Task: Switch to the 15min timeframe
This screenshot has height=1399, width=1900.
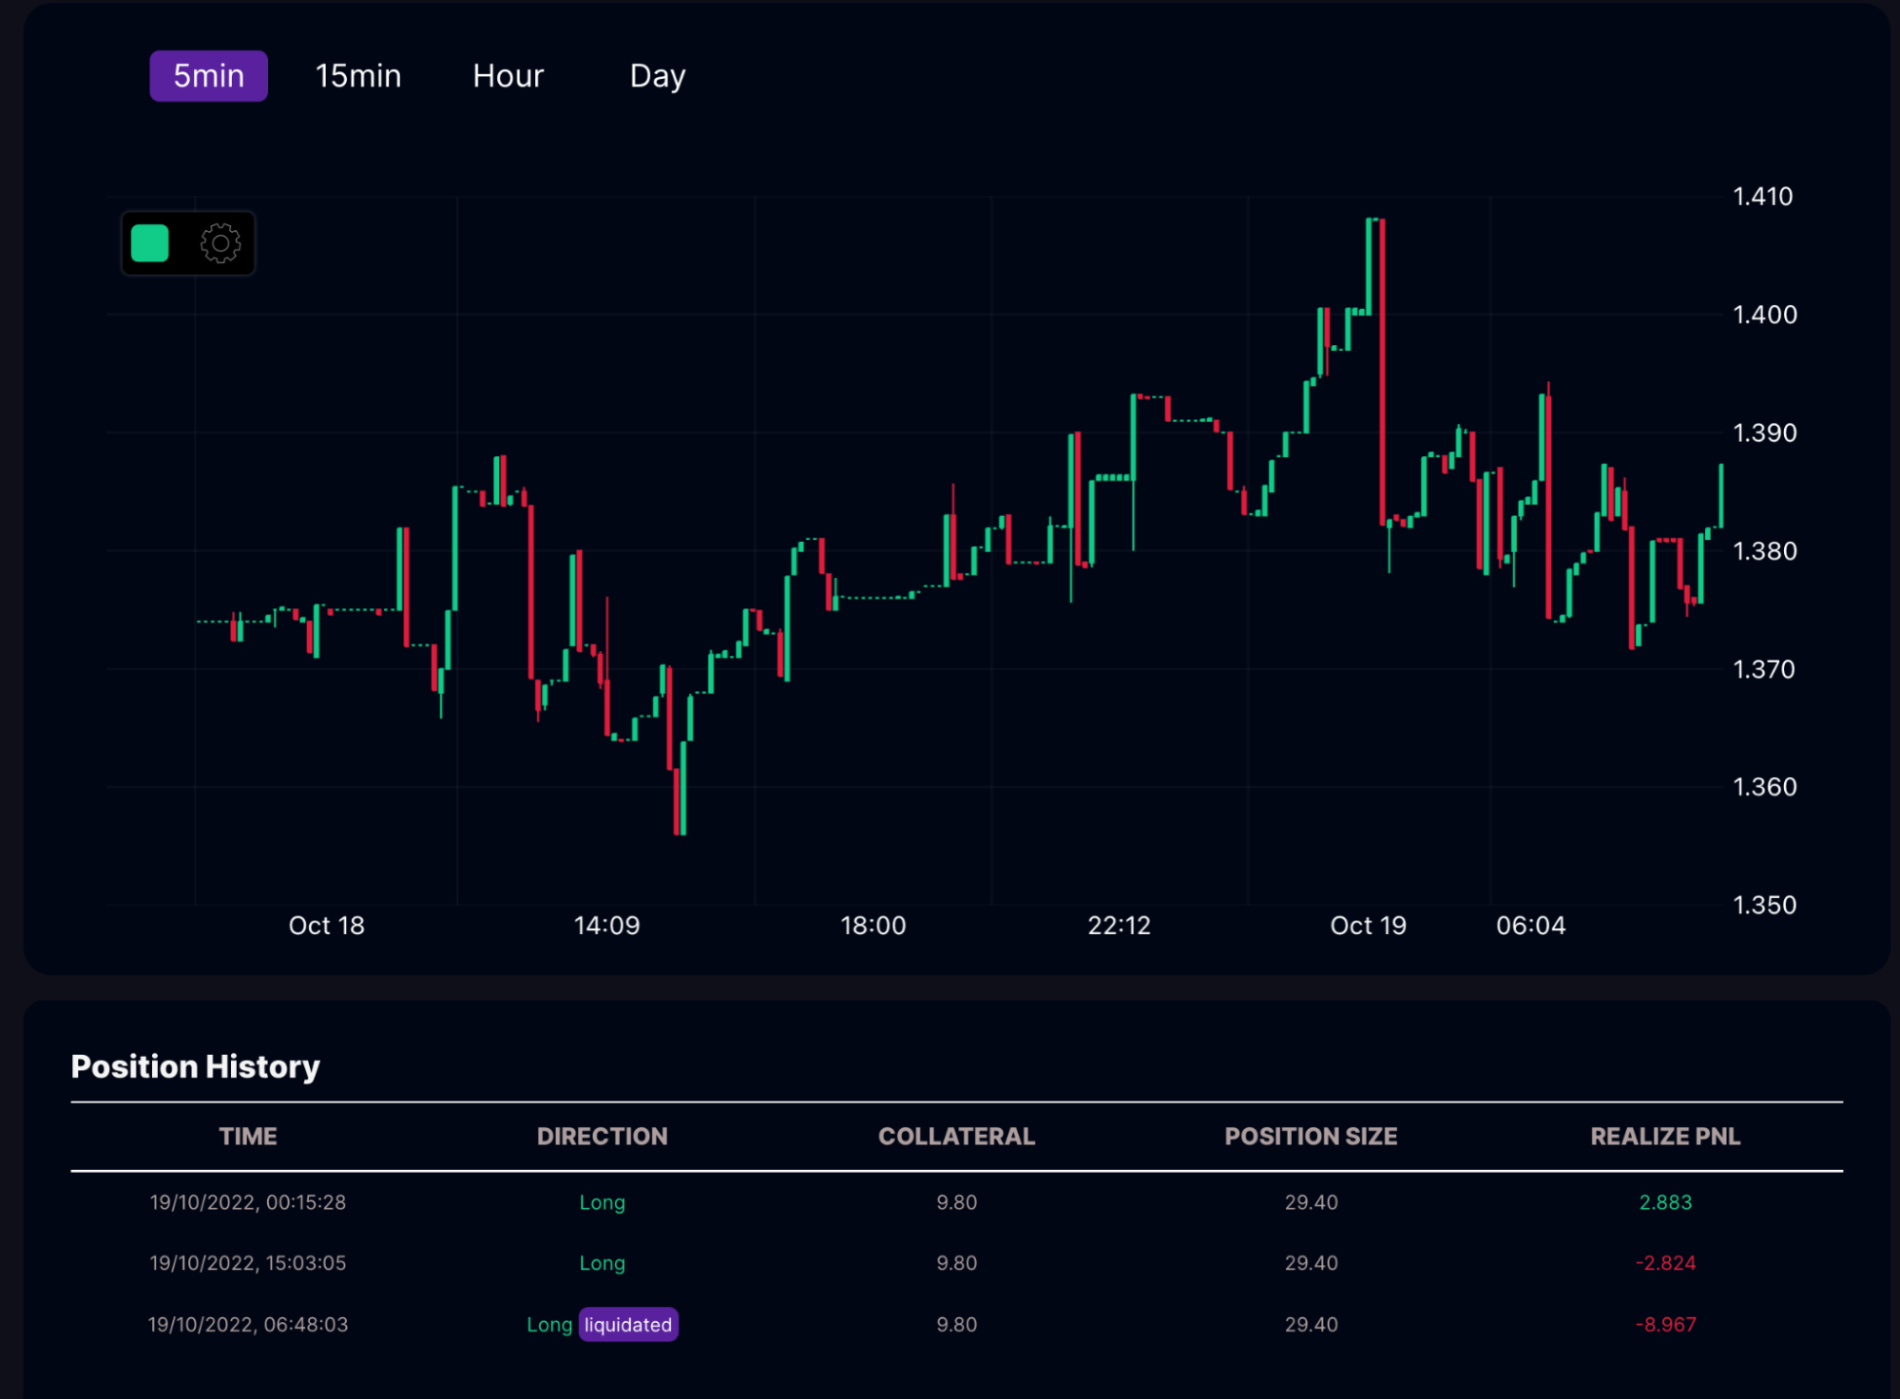Action: tap(357, 76)
